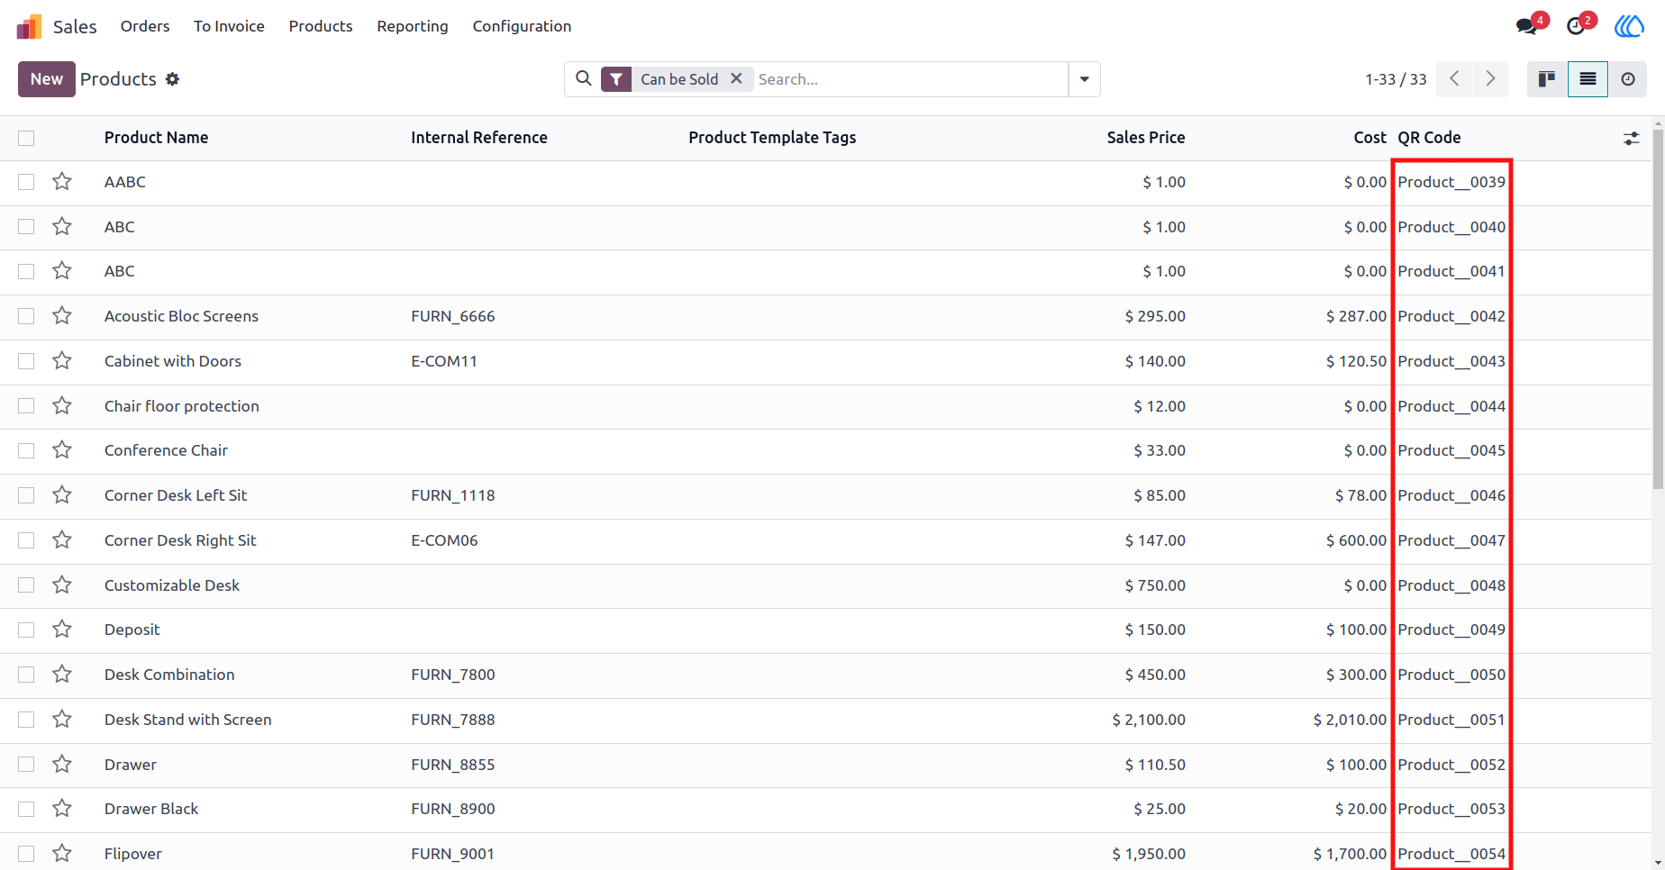The image size is (1665, 870).
Task: Favorite Acoustic Bloc Screens star
Action: [x=62, y=316]
